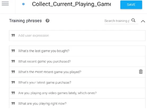Click quote icon beside 'latest game purchase'
Image resolution: width=147 pixels, height=110 pixels.
point(13,82)
